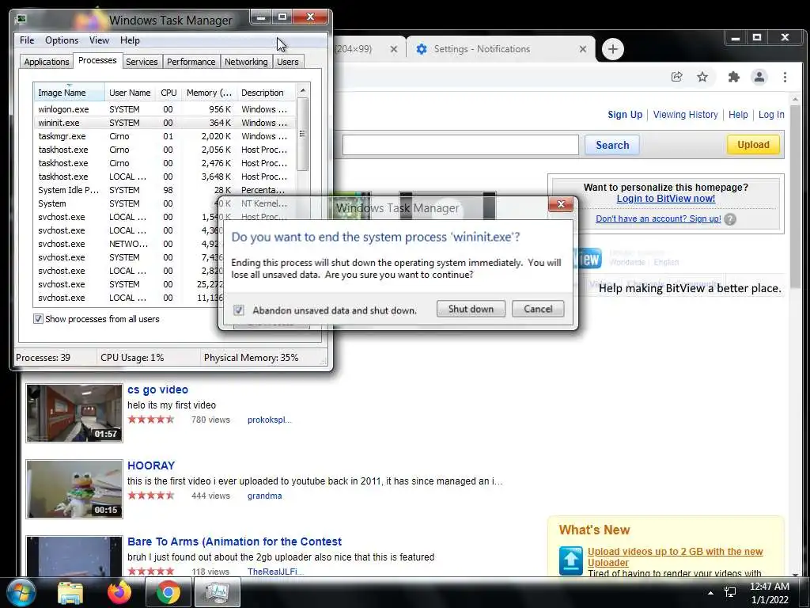The height and width of the screenshot is (608, 810).
Task: Click the blue uploader arrow icon in What's New
Action: coord(571,560)
